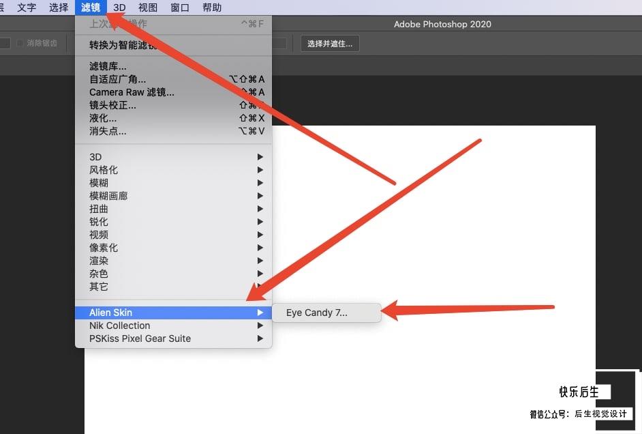Open the 3D menu in menu bar

(x=119, y=8)
